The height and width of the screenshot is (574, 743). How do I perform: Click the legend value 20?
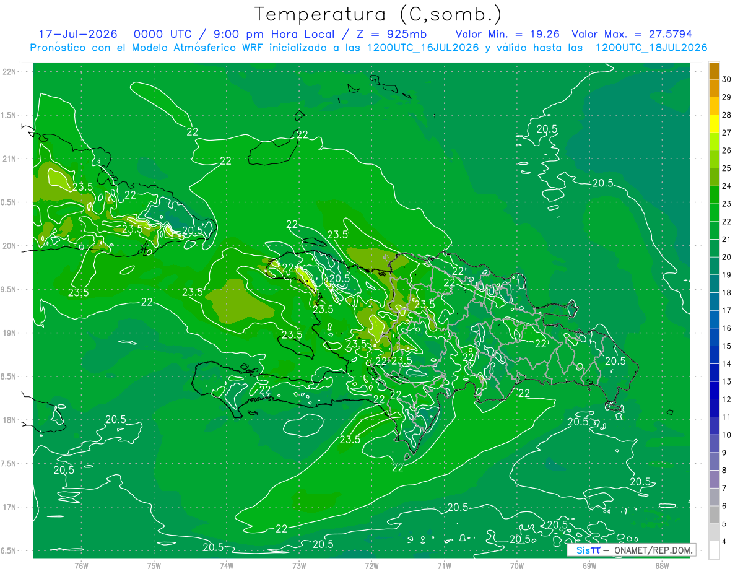pos(727,257)
